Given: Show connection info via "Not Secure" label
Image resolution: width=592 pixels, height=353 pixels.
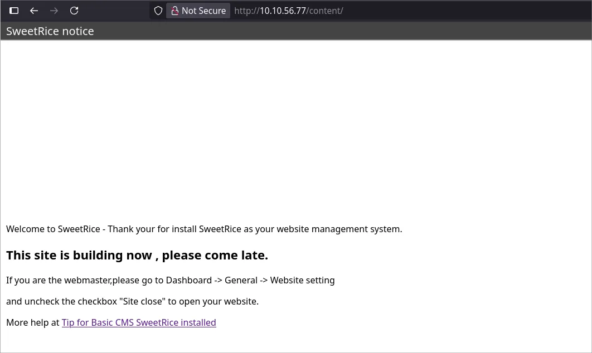Looking at the screenshot, I should tap(203, 11).
